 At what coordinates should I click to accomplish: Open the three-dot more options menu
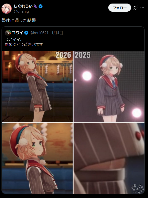click(142, 8)
